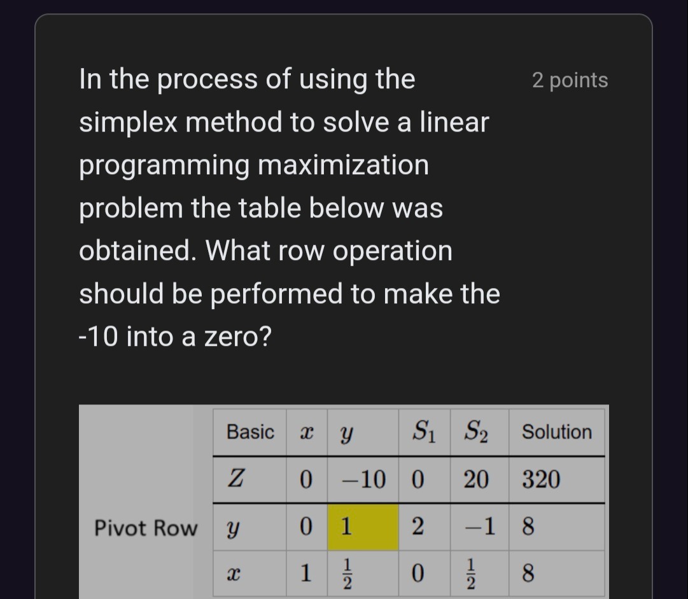Select the 2 points label
This screenshot has width=688, height=599.
click(570, 80)
